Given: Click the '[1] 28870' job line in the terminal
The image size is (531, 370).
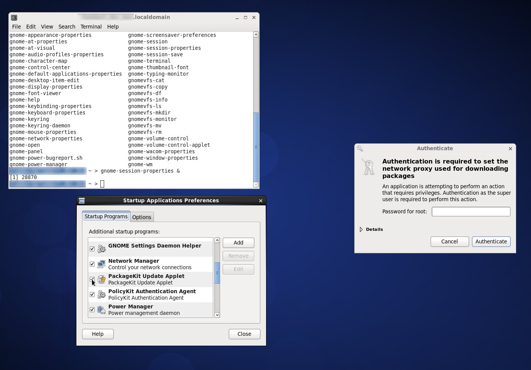Looking at the screenshot, I should pos(23,177).
